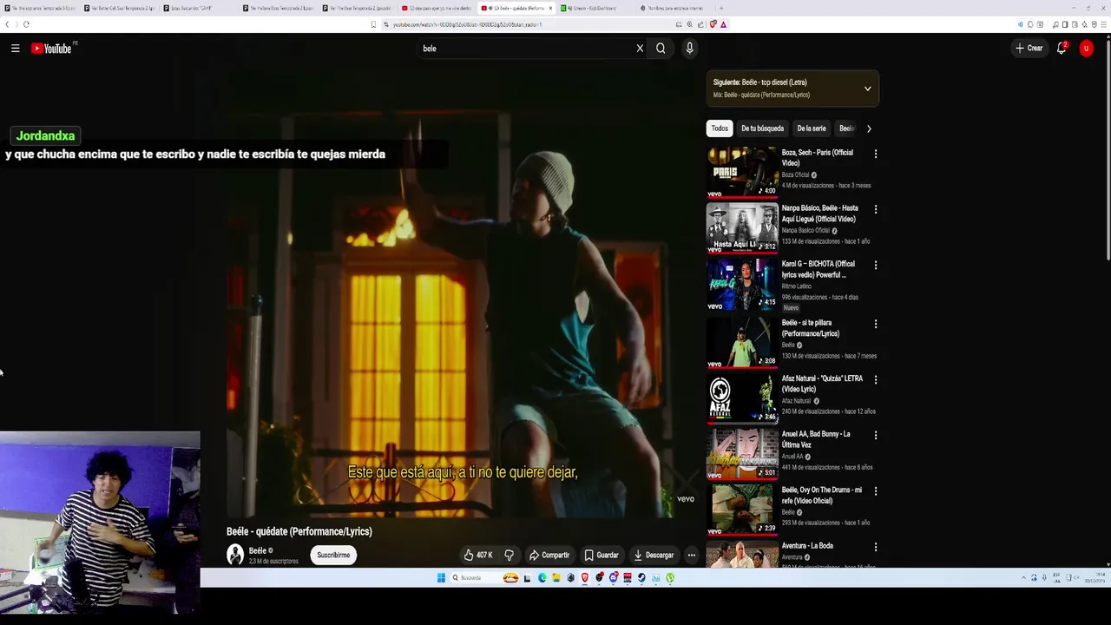This screenshot has width=1111, height=625.
Task: Click the Jordandxa chat username label
Action: coord(45,135)
